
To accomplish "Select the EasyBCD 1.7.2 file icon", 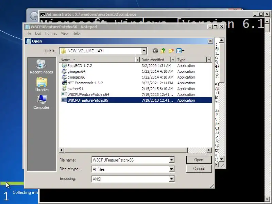I will (x=64, y=66).
